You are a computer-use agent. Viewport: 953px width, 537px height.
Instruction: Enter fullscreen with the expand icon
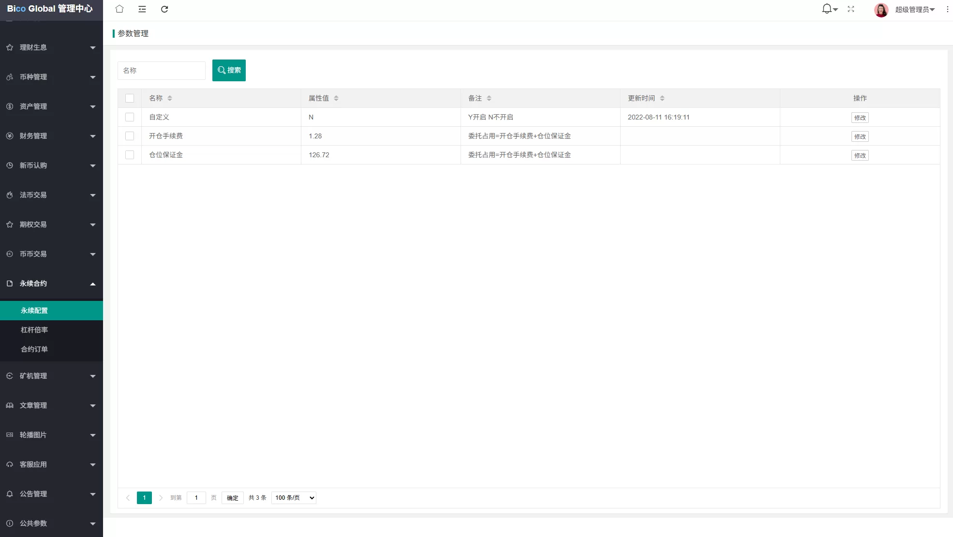(851, 9)
